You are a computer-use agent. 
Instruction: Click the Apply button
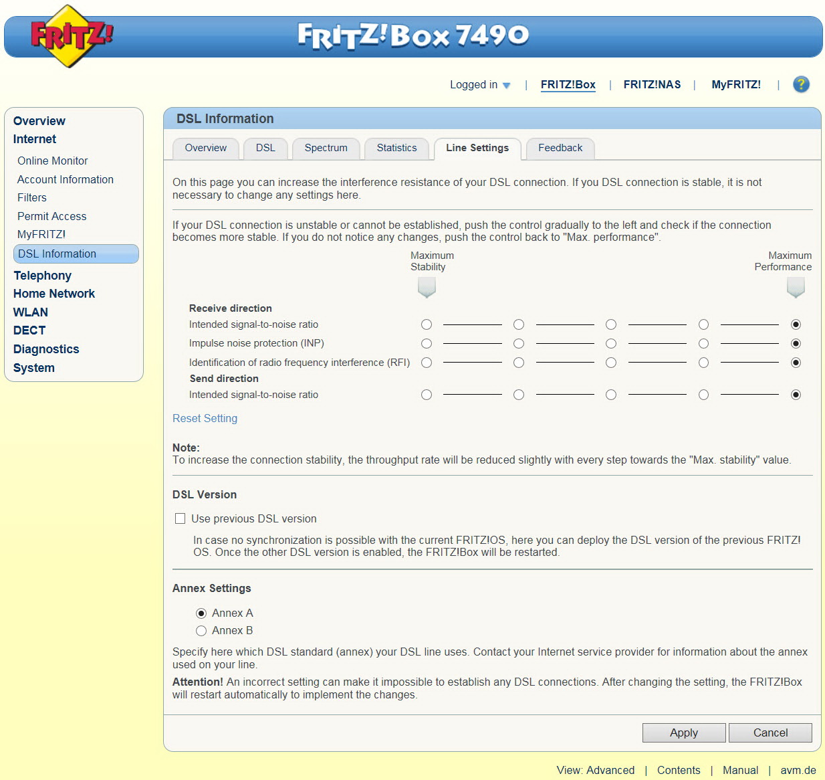click(684, 733)
